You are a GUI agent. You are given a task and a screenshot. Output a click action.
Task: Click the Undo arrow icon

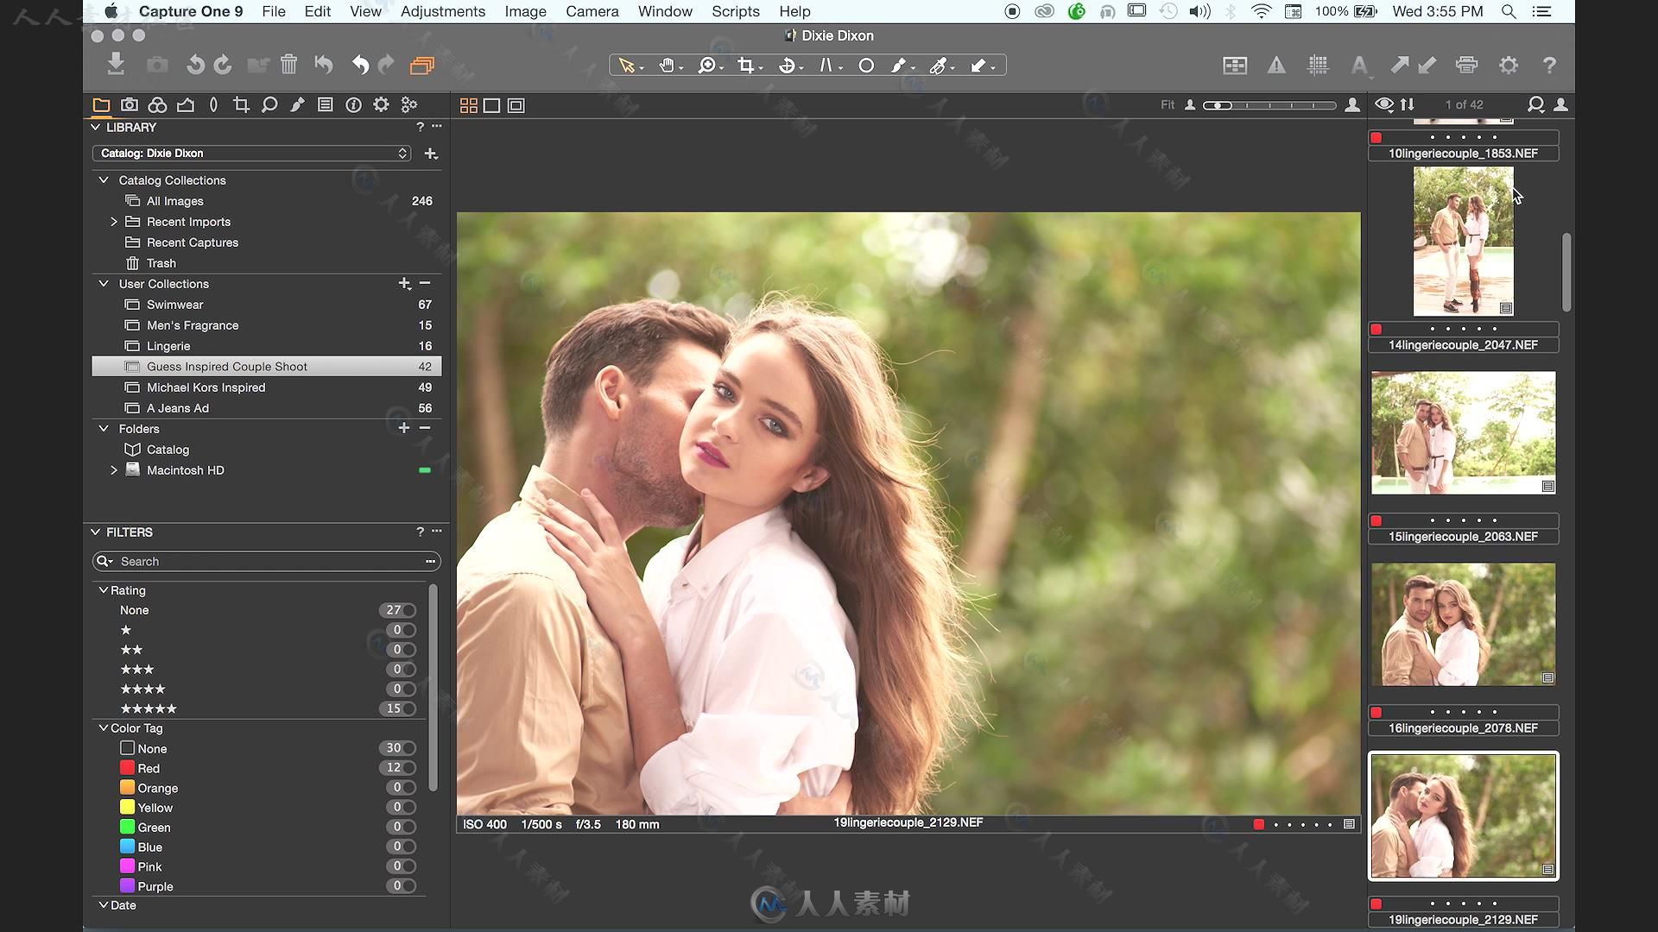[360, 65]
